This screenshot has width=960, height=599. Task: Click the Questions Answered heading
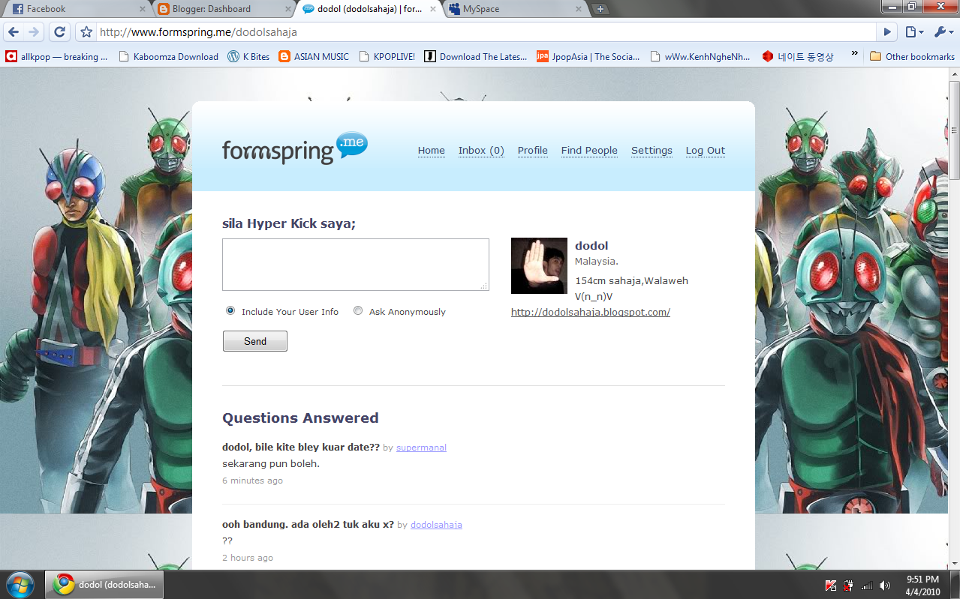(x=300, y=418)
